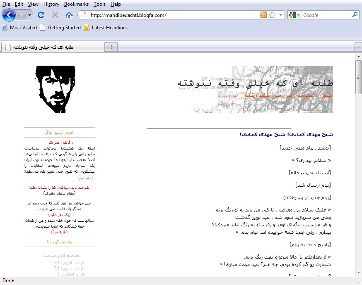Click the Google search input field
This screenshot has height=285, width=362.
326,15
